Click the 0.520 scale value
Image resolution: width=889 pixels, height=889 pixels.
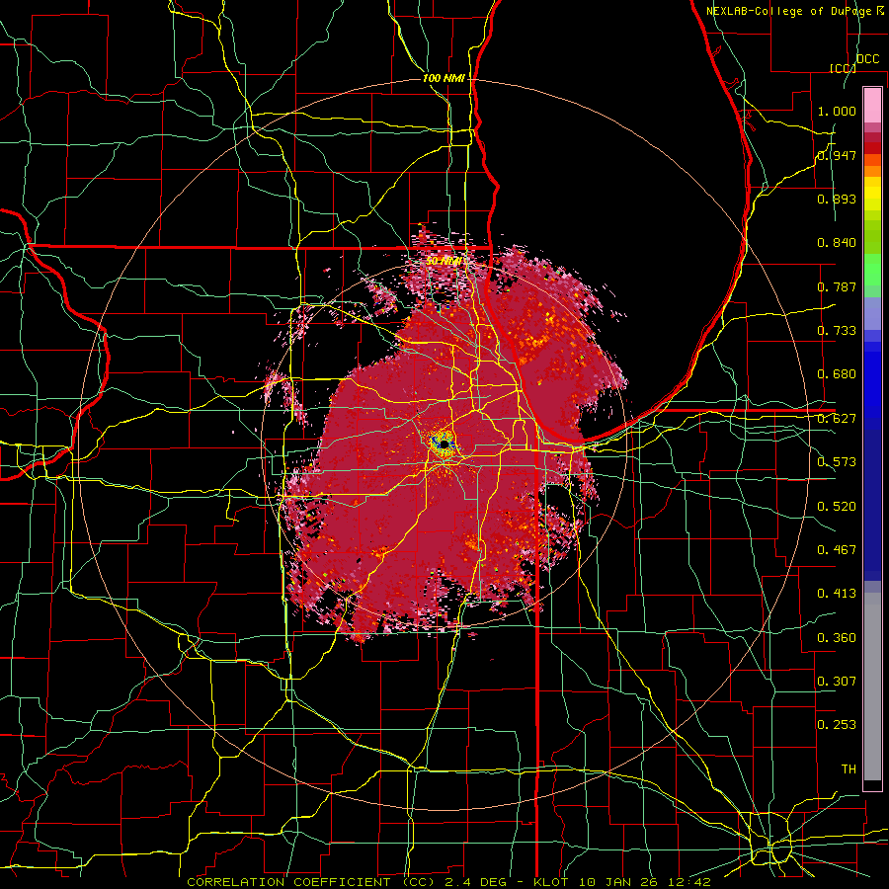pos(837,506)
